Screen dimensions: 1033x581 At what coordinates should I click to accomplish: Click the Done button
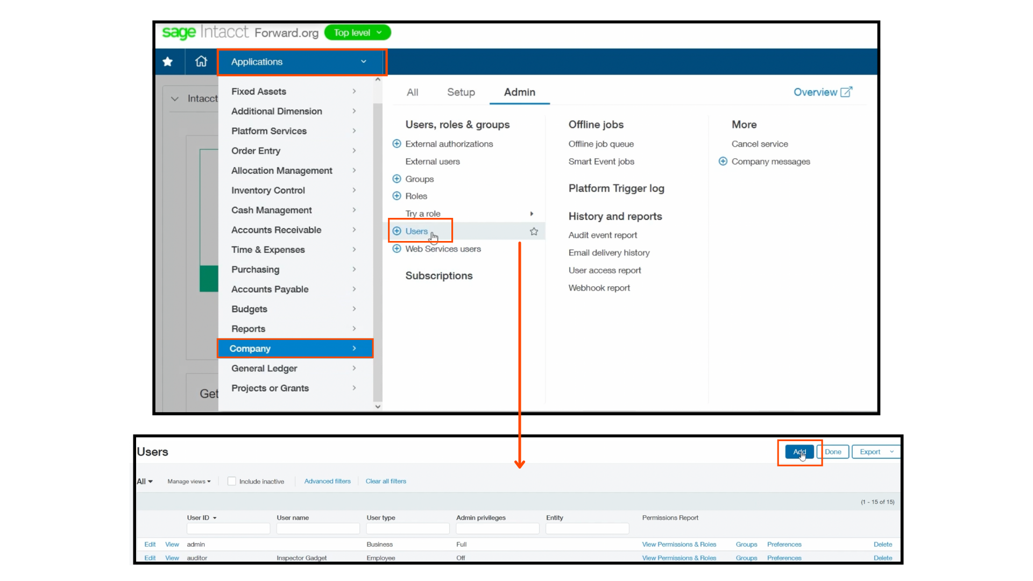click(833, 452)
